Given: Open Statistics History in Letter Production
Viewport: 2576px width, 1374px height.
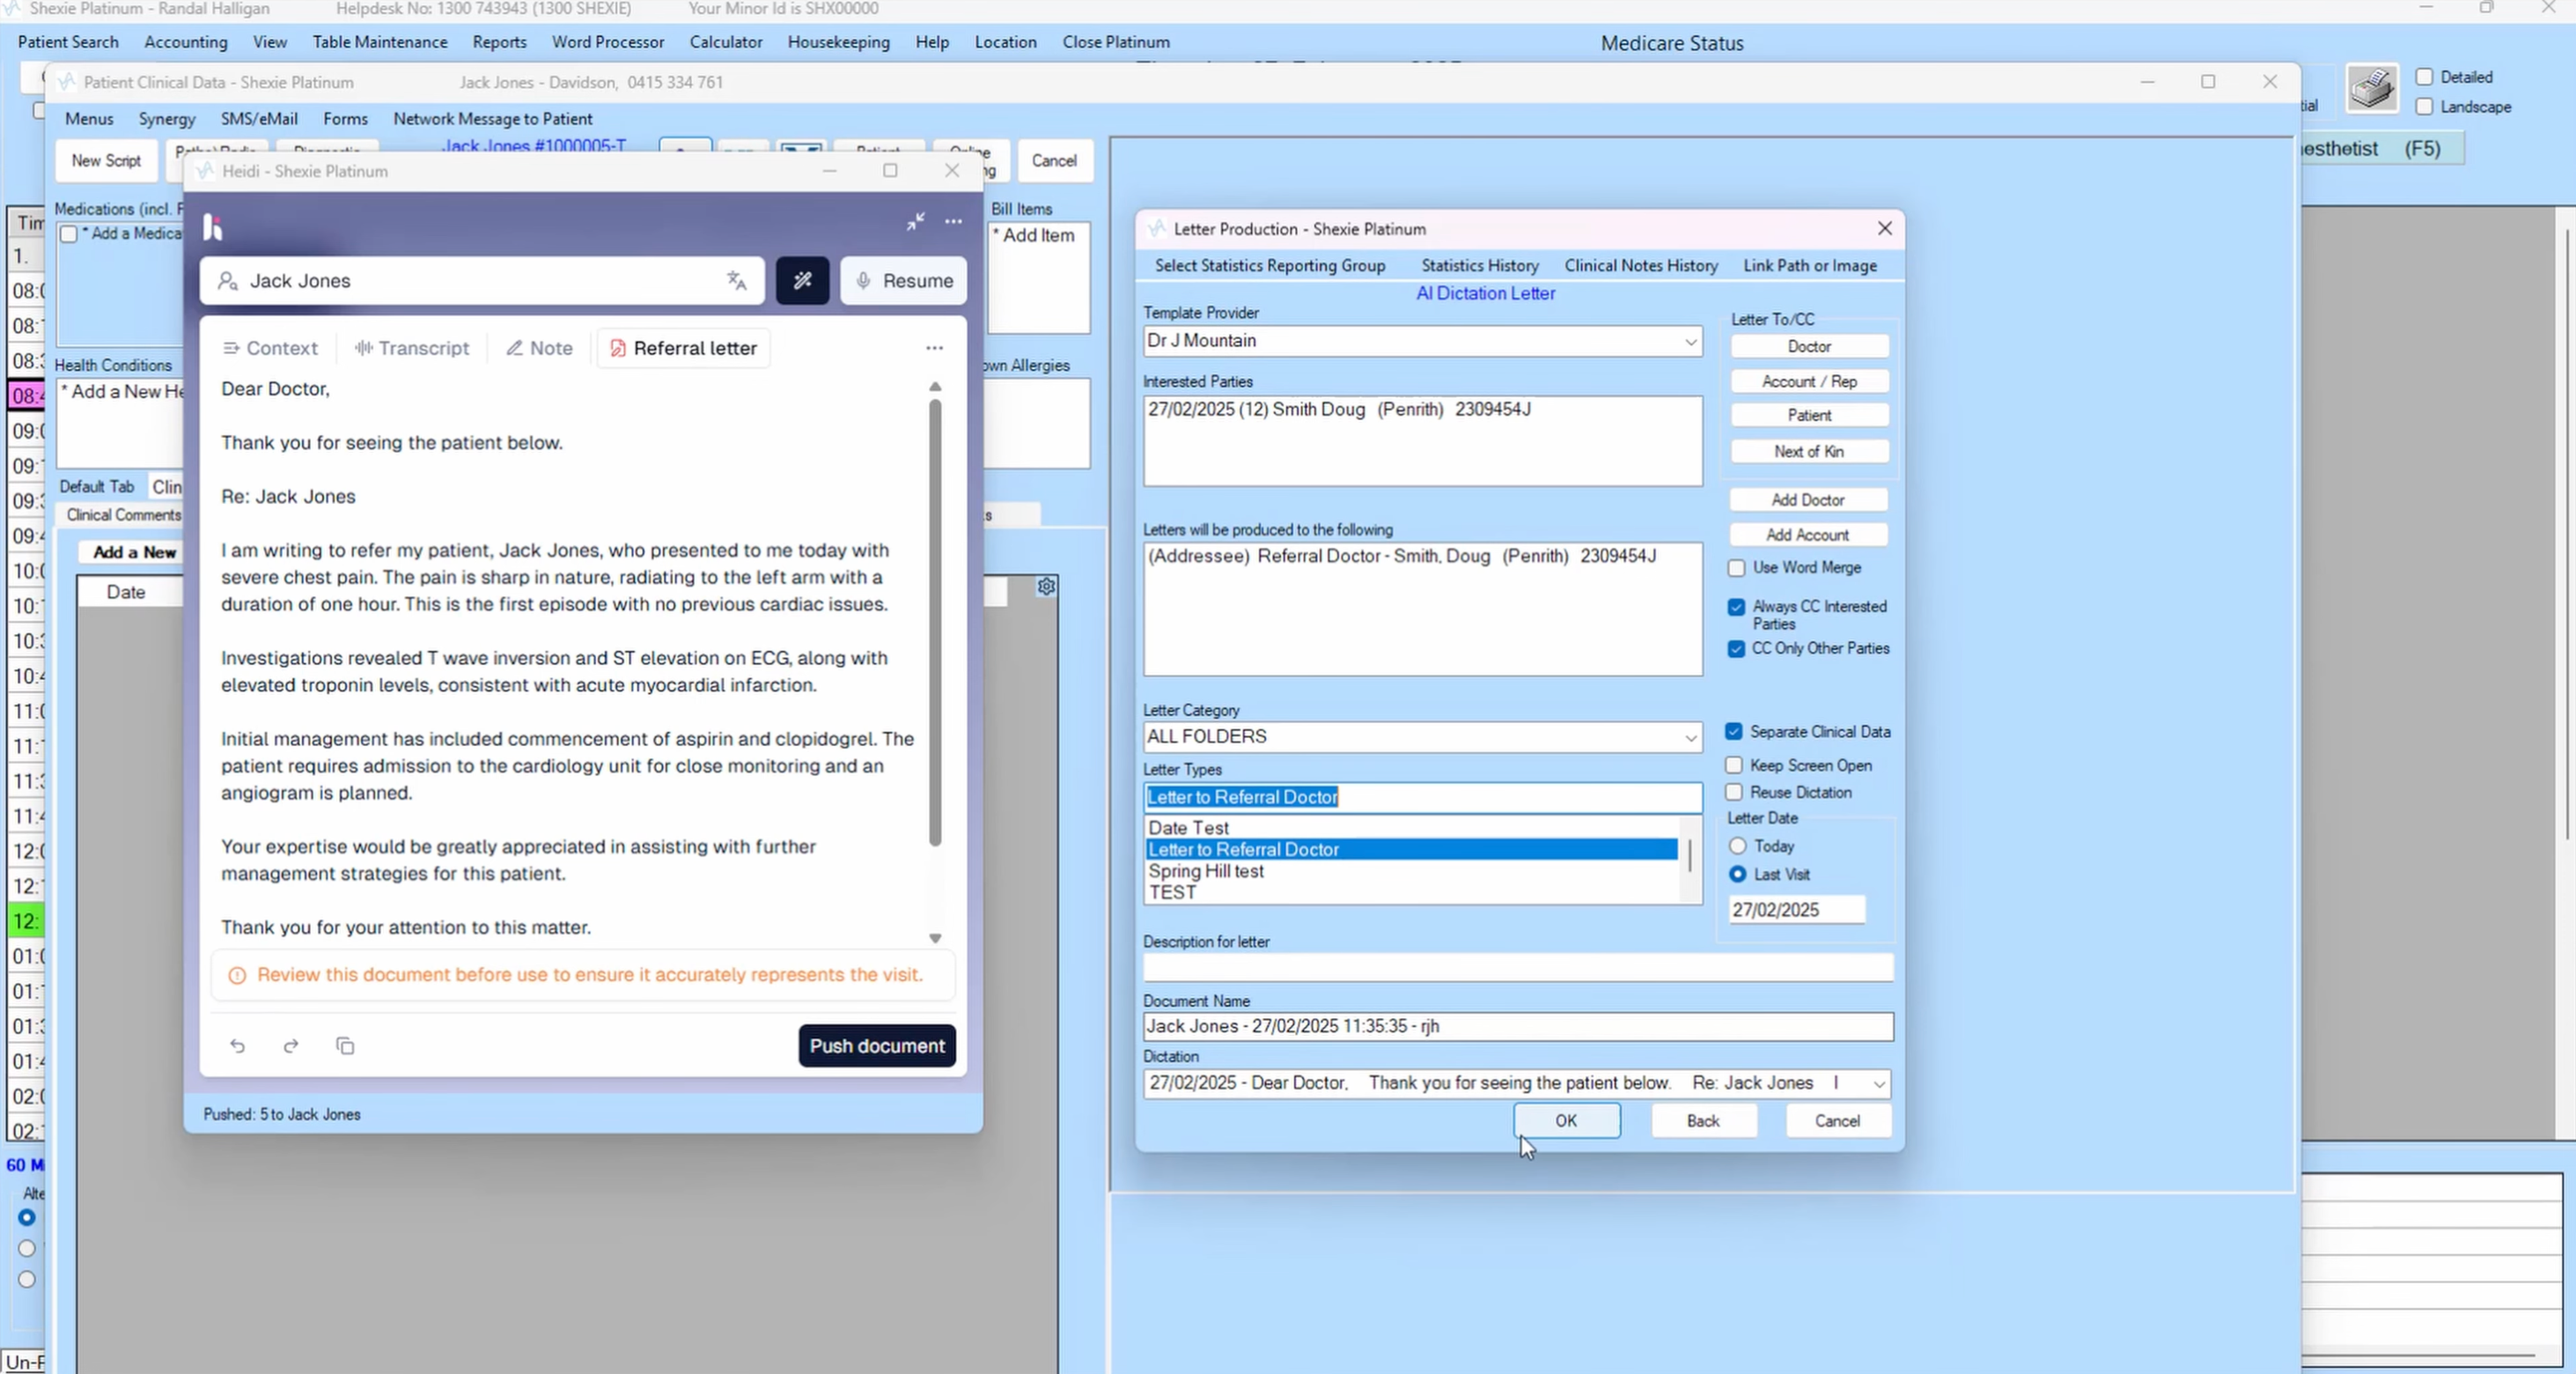Looking at the screenshot, I should 1480,265.
